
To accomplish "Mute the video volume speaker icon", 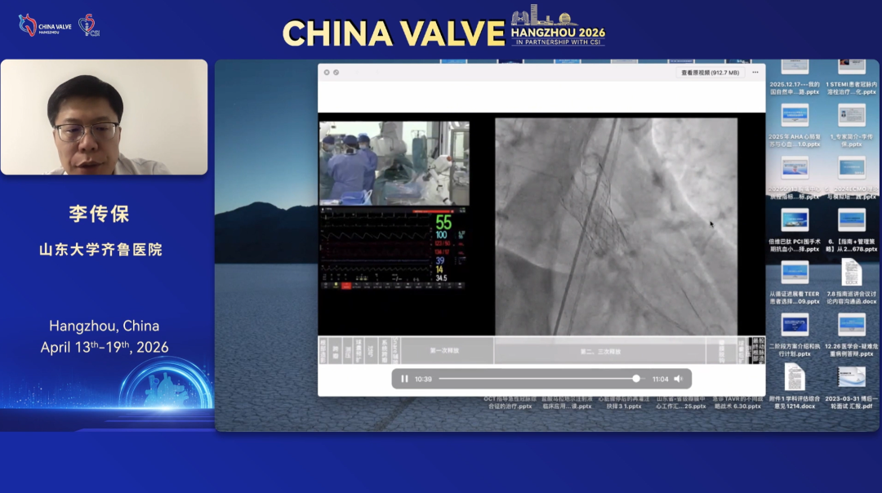I will click(679, 379).
